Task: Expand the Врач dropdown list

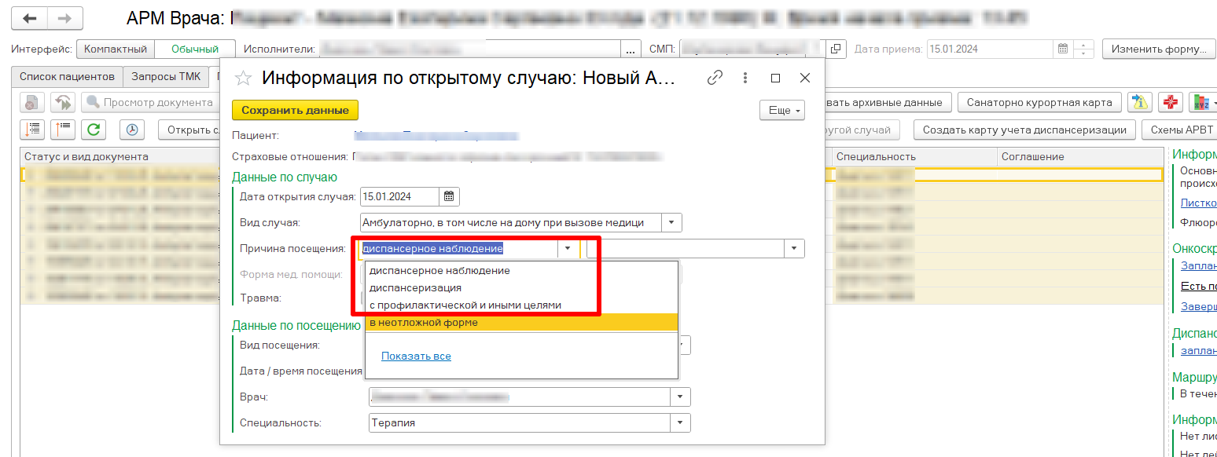Action: click(680, 397)
